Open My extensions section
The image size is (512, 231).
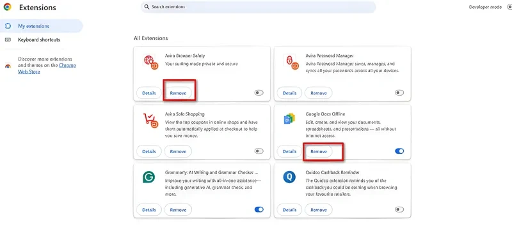[41, 26]
